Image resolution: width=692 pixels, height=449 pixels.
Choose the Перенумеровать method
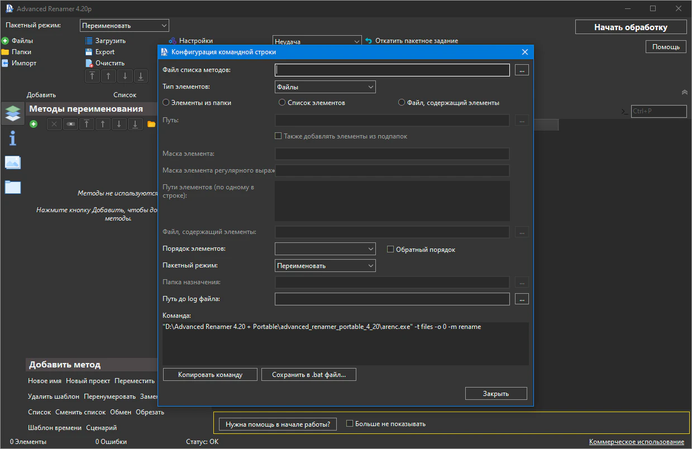pyautogui.click(x=109, y=397)
